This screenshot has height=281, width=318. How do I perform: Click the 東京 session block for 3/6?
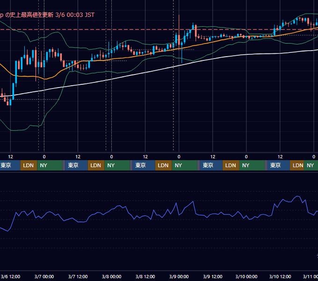[10, 165]
